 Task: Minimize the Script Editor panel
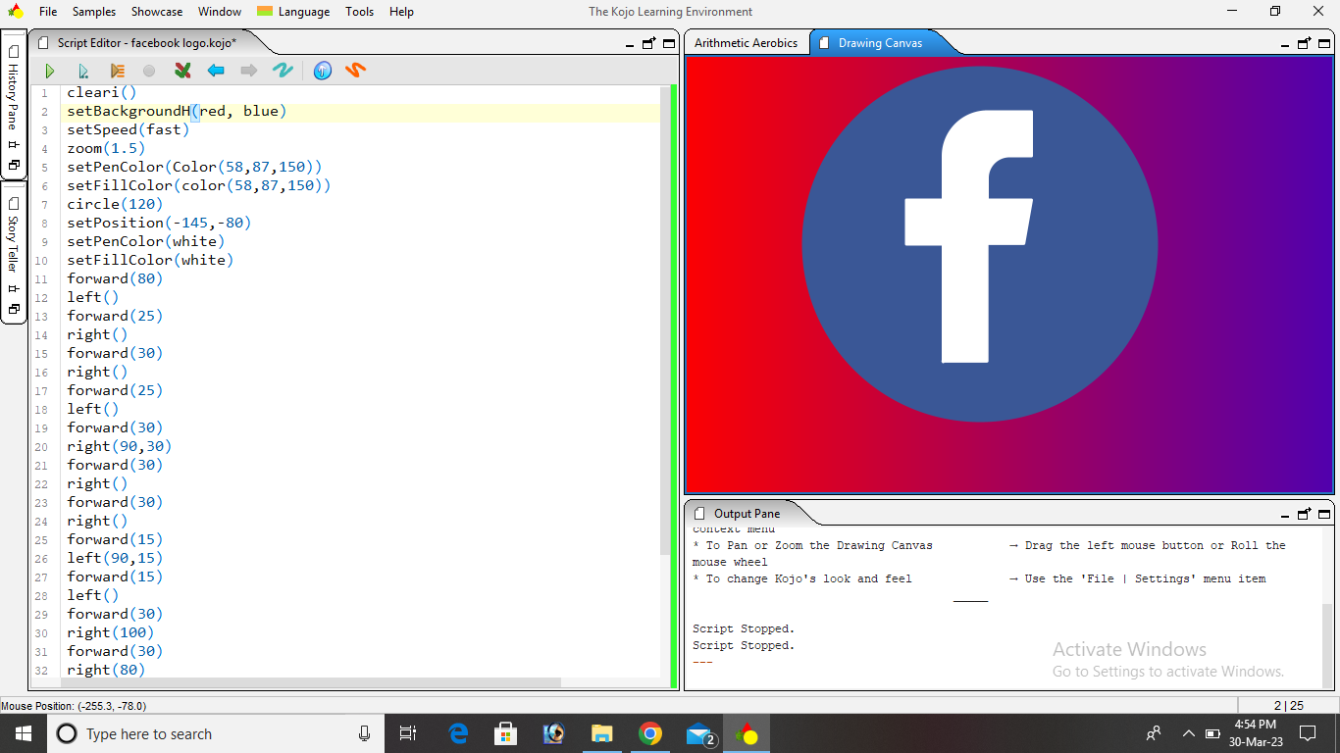[x=630, y=44]
